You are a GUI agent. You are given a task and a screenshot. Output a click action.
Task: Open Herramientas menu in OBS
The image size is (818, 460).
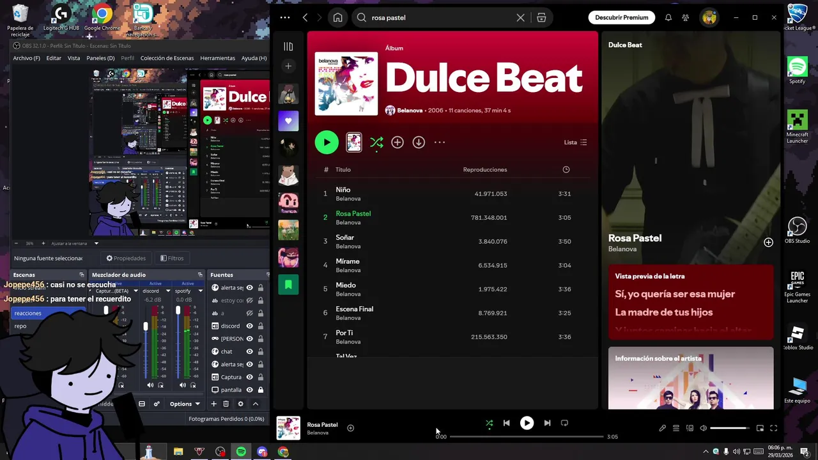[217, 58]
